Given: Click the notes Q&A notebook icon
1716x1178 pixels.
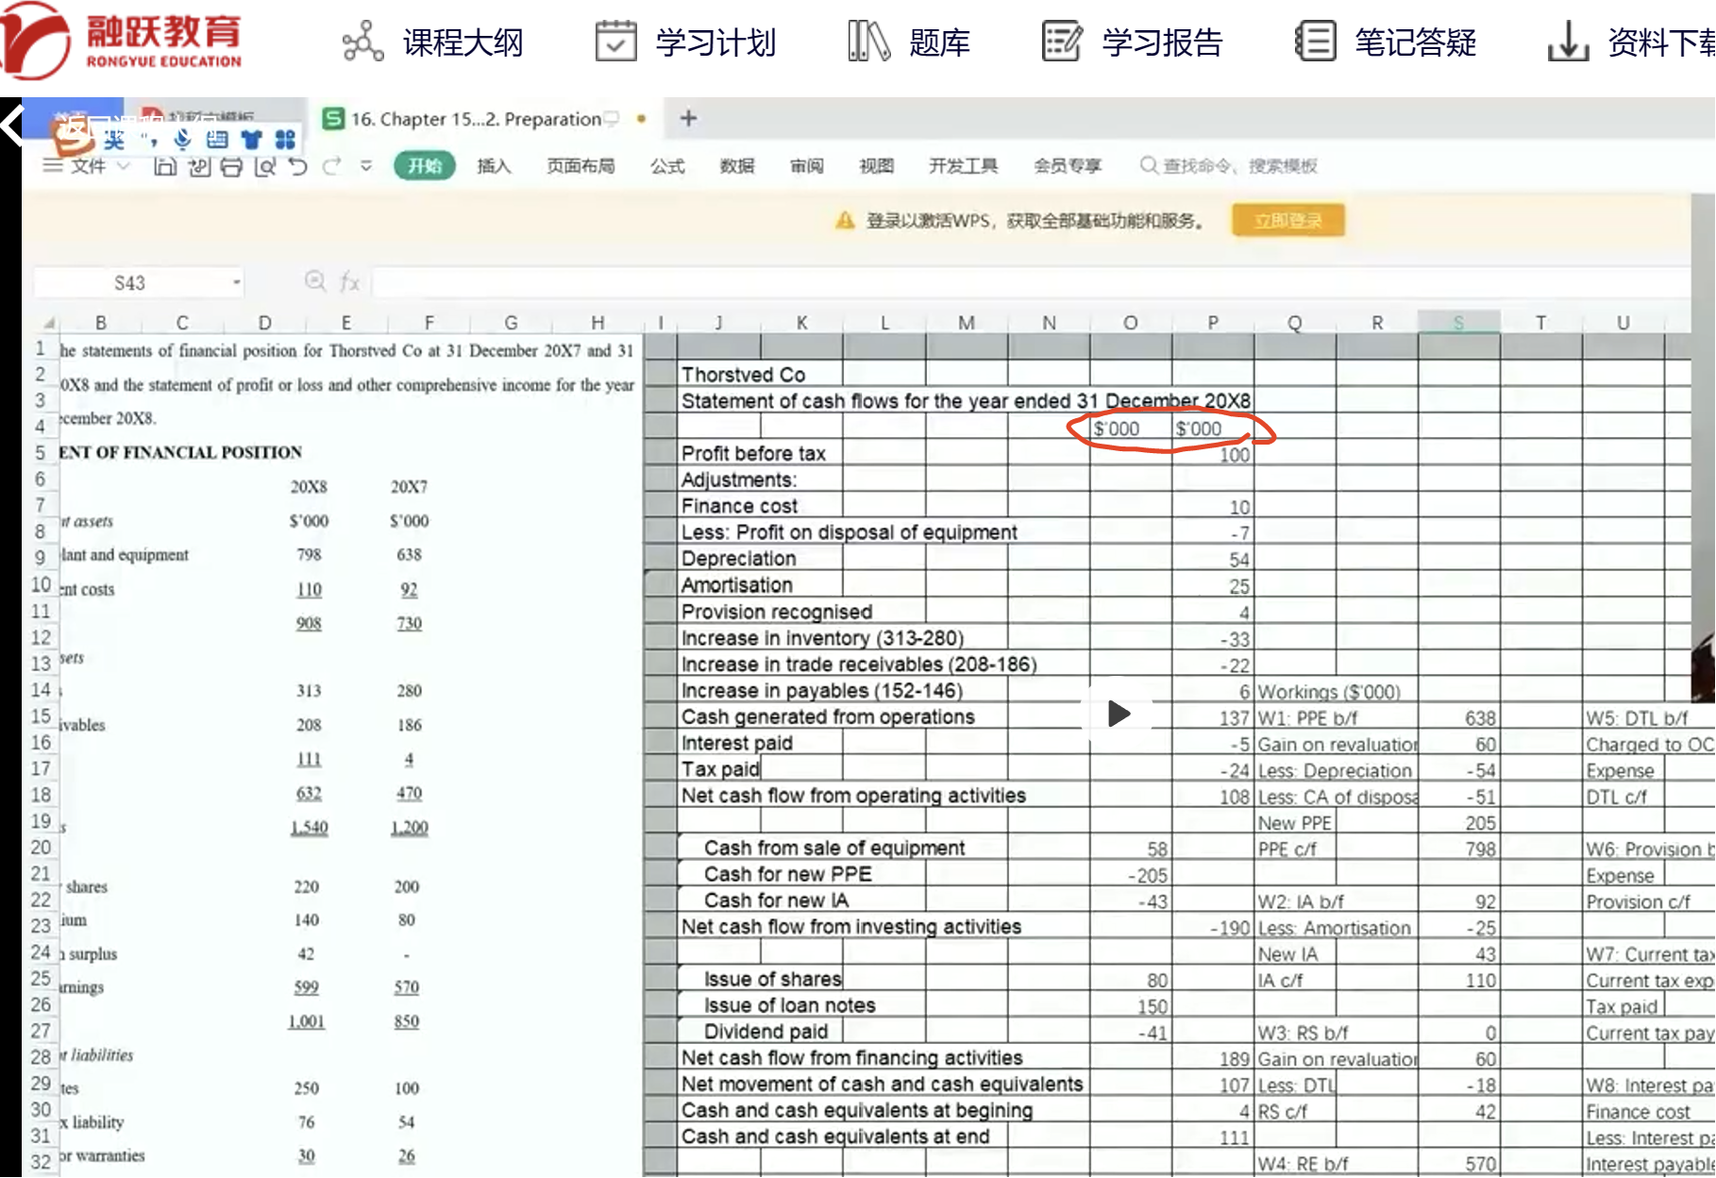Looking at the screenshot, I should 1315,42.
